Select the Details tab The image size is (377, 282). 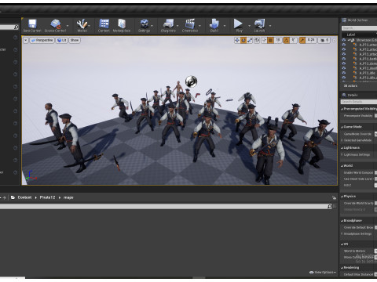[x=350, y=95]
